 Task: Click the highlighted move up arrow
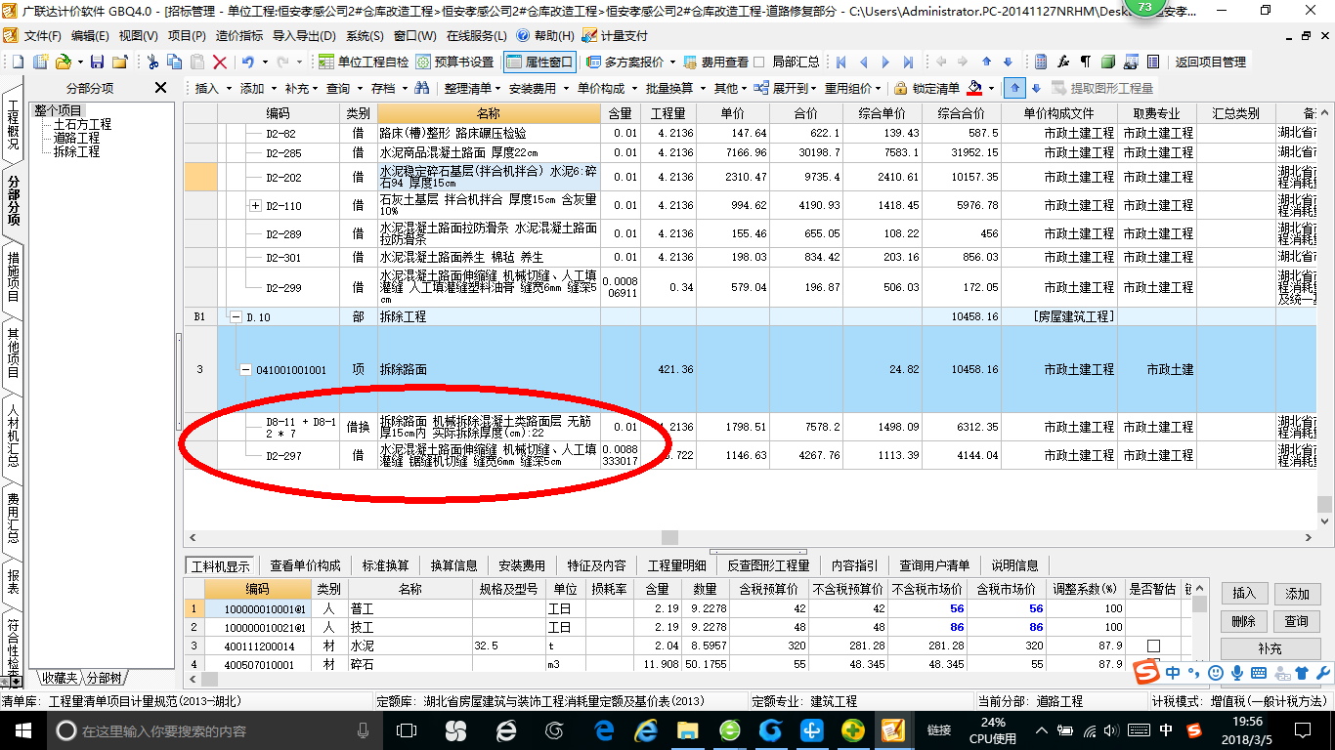tap(1015, 88)
